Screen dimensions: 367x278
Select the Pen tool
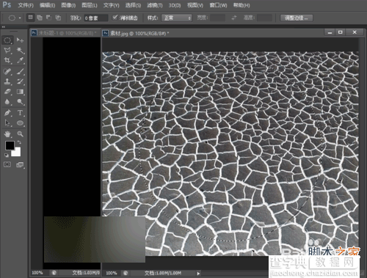[x=7, y=113]
